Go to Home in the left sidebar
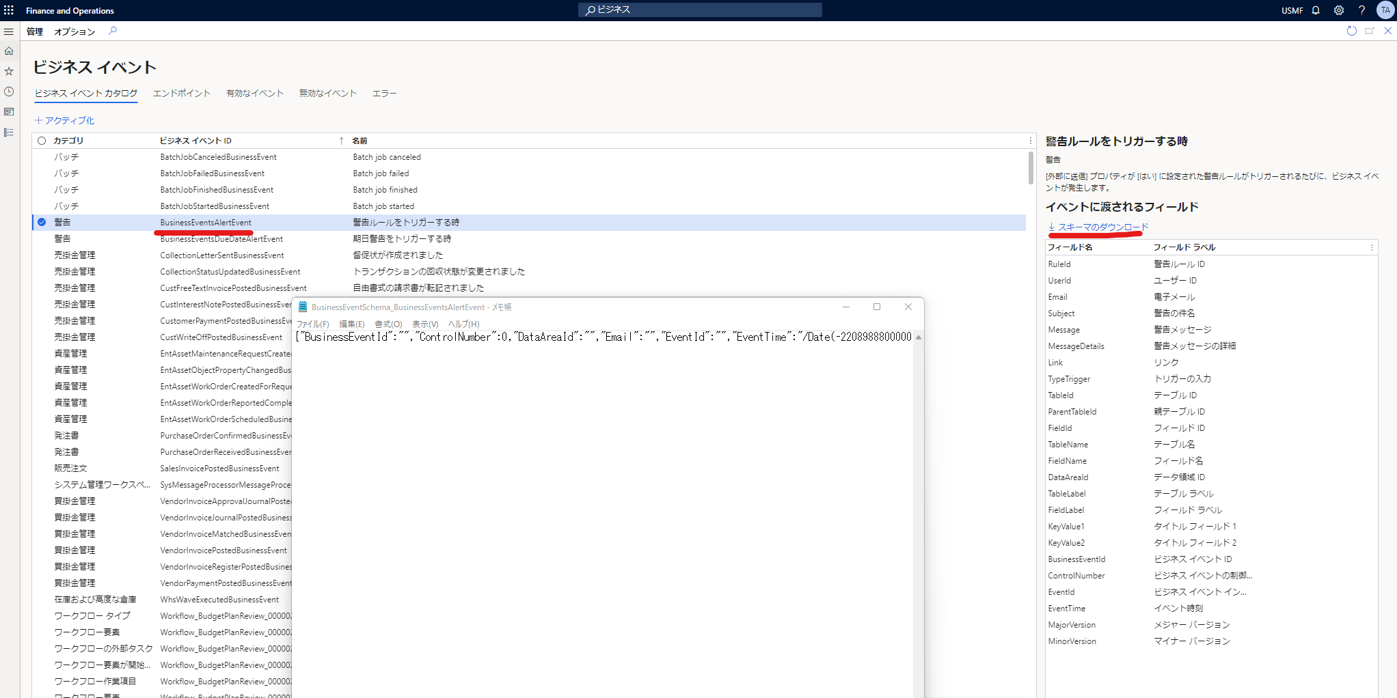Image resolution: width=1397 pixels, height=698 pixels. (9, 51)
